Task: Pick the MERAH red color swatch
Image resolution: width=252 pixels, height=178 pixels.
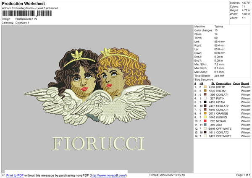Action: pyautogui.click(x=205, y=121)
